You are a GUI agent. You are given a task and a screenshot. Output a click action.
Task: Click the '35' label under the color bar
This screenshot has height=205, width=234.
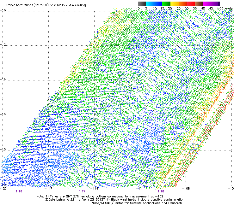pos(195,9)
